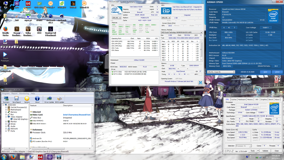
Task: Launch BIOS Update from HWiNFO64 toolbar
Action: coord(59,100)
